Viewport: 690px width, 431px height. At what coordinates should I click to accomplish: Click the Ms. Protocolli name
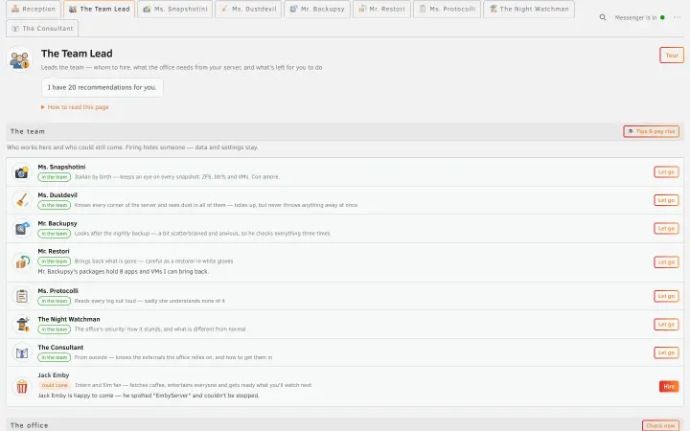point(58,291)
